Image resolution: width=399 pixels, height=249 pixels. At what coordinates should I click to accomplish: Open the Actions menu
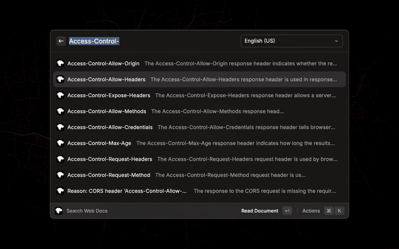point(310,211)
